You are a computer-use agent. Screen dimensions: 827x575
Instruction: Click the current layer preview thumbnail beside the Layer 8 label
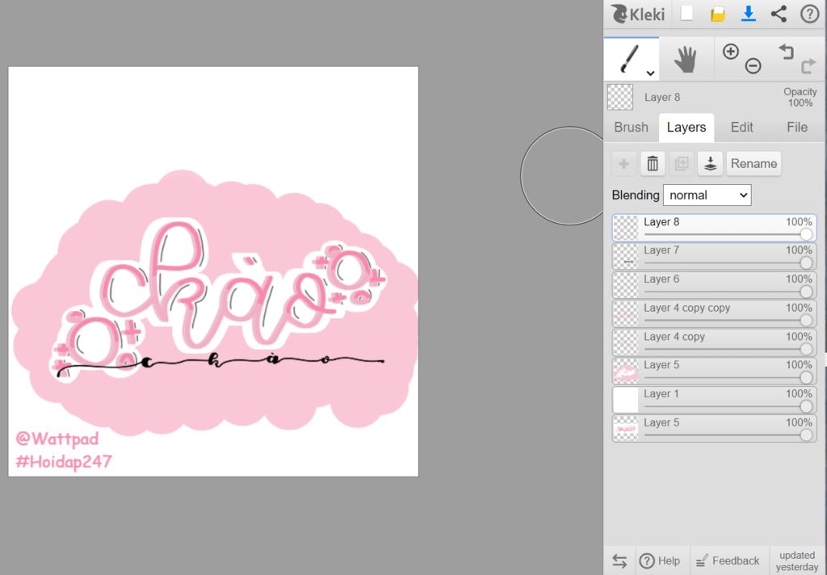click(x=620, y=97)
